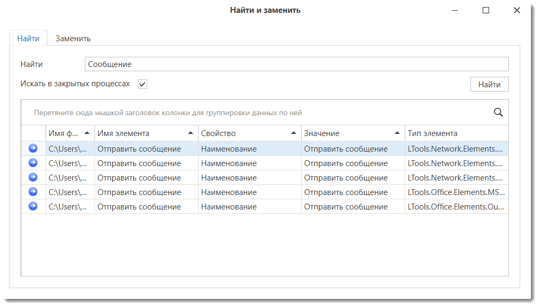Click the blue arrow icon in second result row
This screenshot has width=539, height=307.
pyautogui.click(x=33, y=163)
